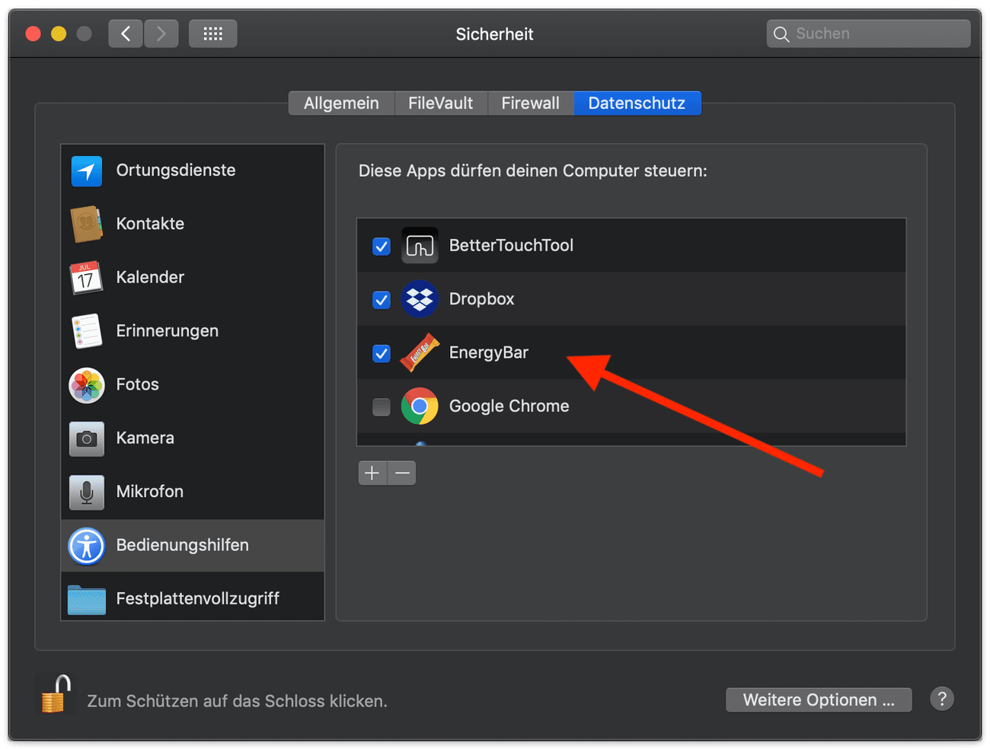The image size is (990, 749).
Task: Select Kamera label in sidebar
Action: point(145,438)
